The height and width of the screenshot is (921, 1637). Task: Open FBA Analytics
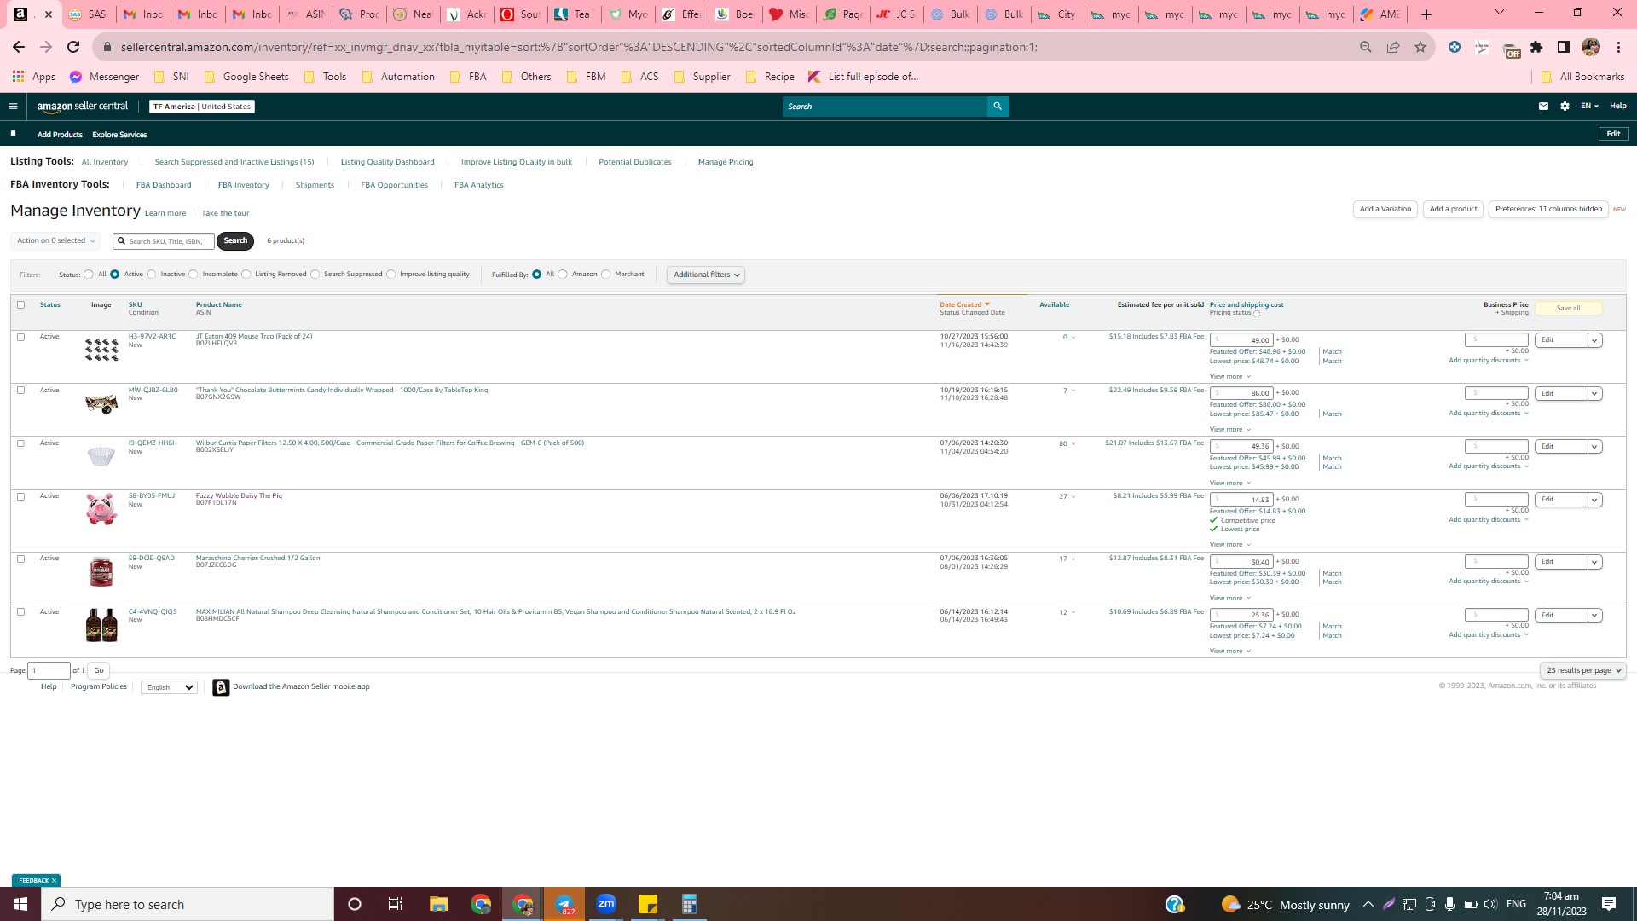tap(479, 185)
